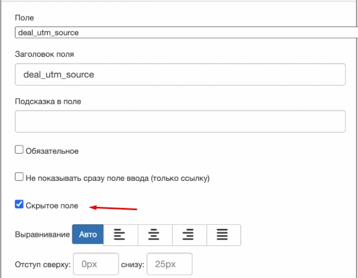Click the 'Отступ сверху:' label
The image size is (358, 278).
click(x=43, y=265)
